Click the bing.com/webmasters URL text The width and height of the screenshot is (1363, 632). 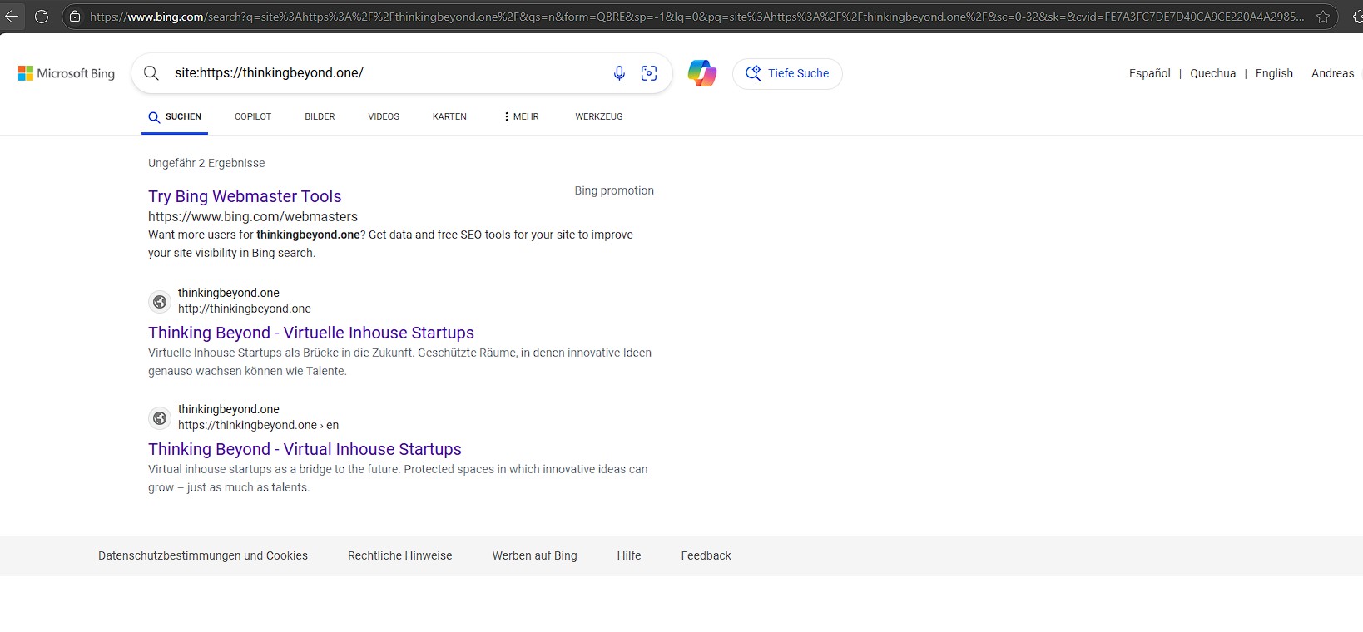tap(253, 216)
